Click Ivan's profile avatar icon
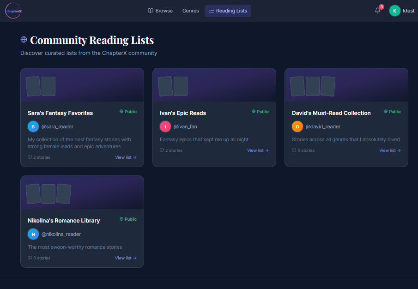The height and width of the screenshot is (289, 418). [x=165, y=126]
